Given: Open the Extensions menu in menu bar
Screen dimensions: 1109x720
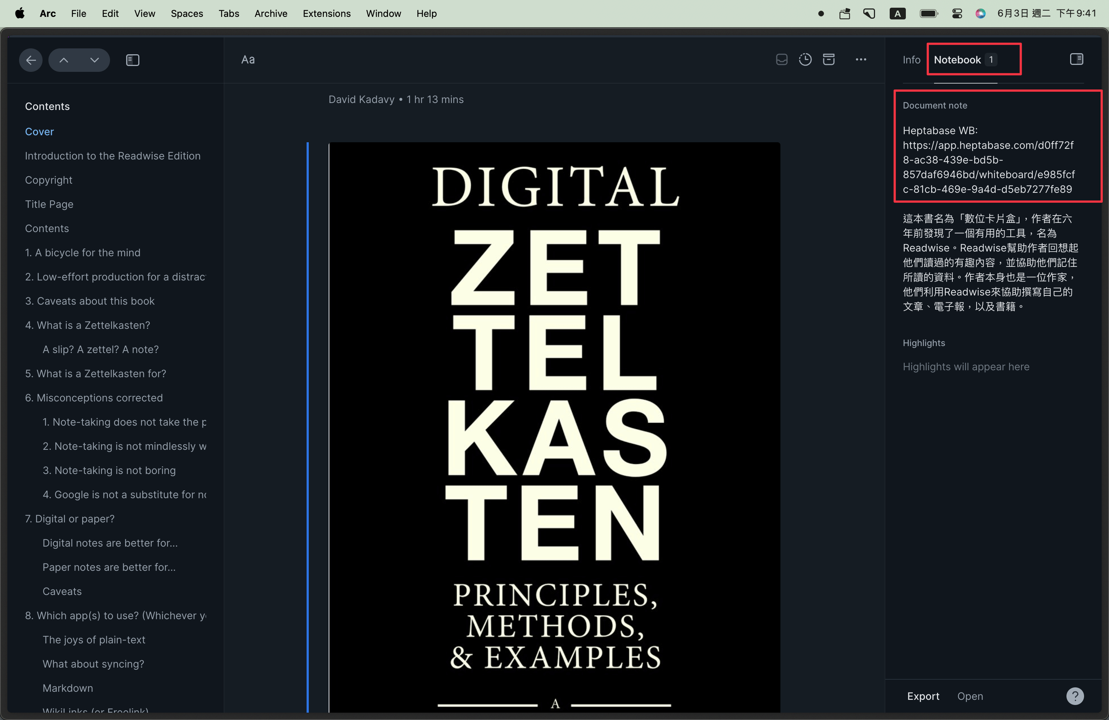Looking at the screenshot, I should coord(326,14).
